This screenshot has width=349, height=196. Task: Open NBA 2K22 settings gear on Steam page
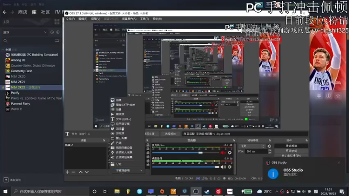coord(319,96)
